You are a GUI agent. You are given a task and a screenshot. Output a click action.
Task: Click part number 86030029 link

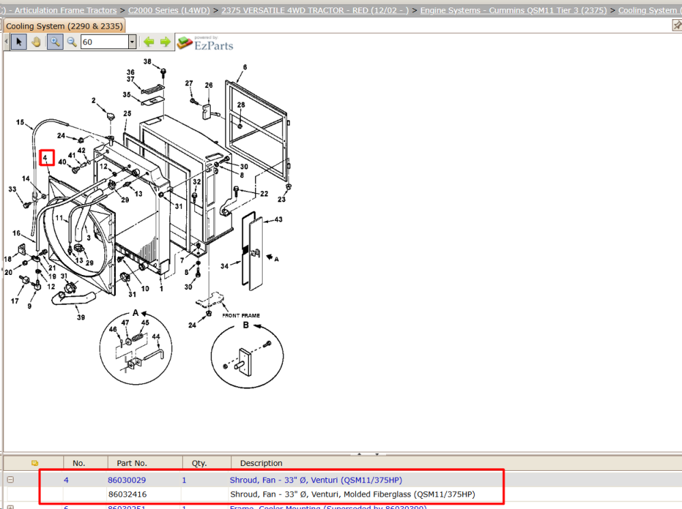point(127,480)
